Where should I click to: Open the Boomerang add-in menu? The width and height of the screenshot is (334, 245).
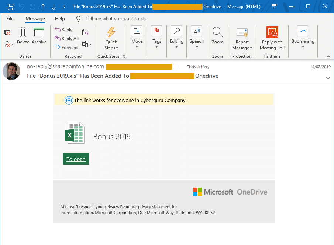pyautogui.click(x=303, y=37)
